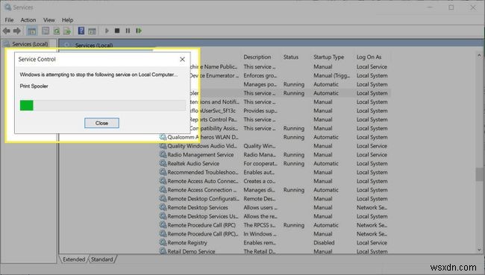
Task: Click the vertical scrollbar thumb of services list
Action: pyautogui.click(x=479, y=174)
